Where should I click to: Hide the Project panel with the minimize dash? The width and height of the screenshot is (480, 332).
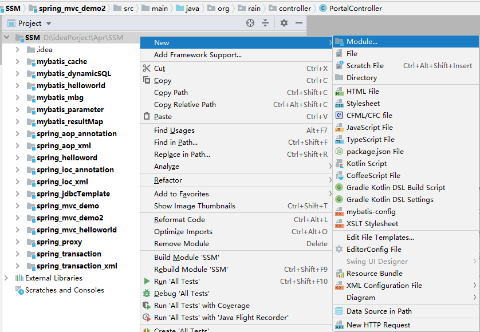(299, 23)
